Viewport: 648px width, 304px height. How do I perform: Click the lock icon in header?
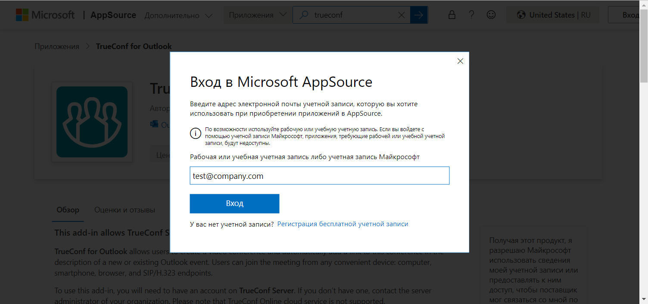[x=452, y=15]
